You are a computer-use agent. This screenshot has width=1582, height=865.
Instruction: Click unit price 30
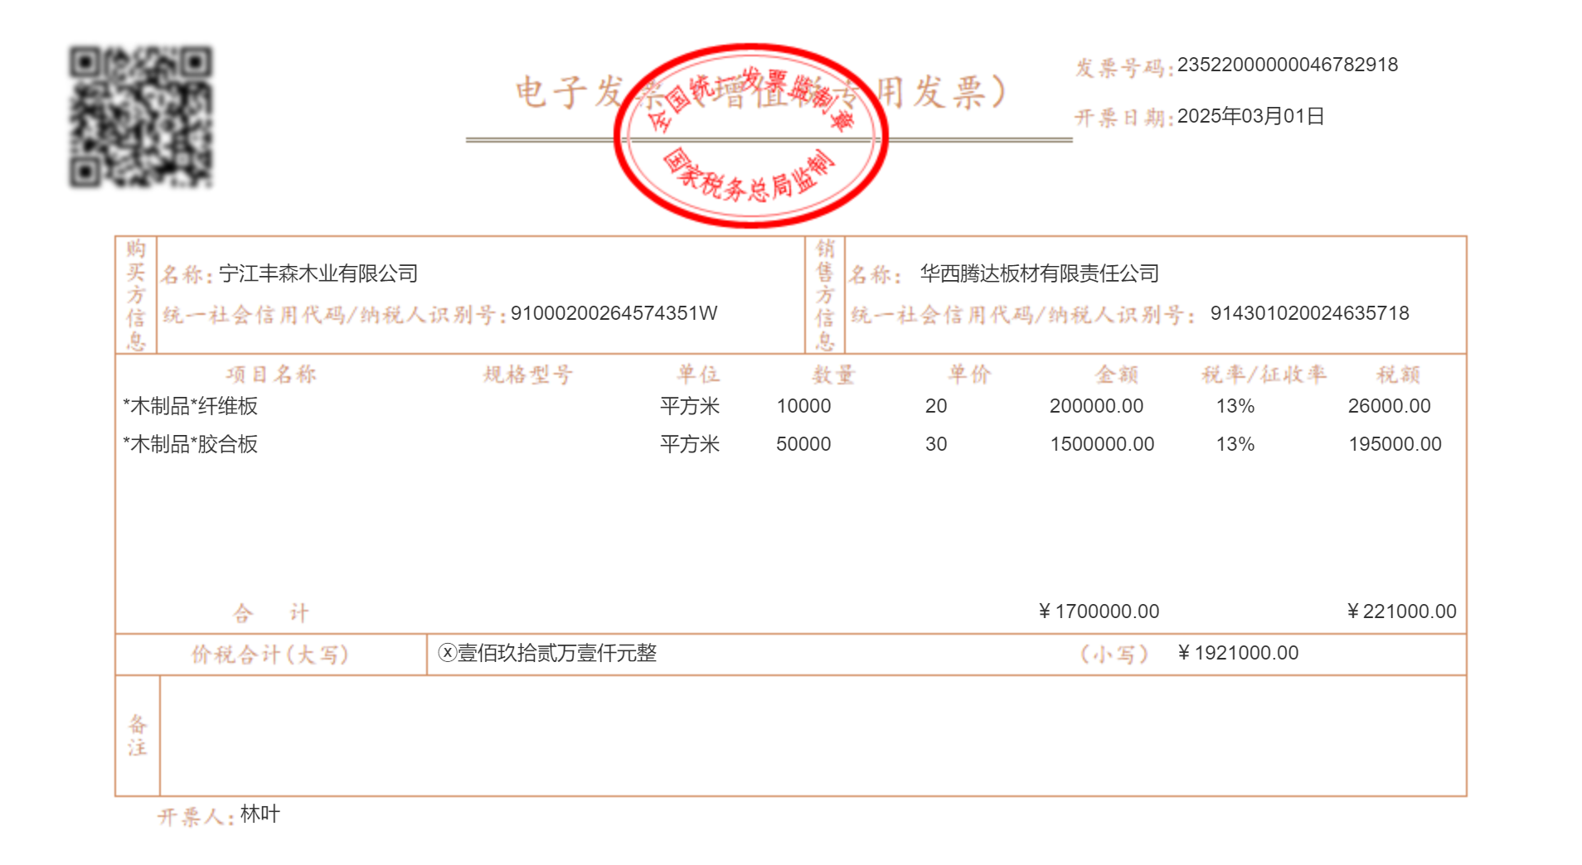coord(936,444)
